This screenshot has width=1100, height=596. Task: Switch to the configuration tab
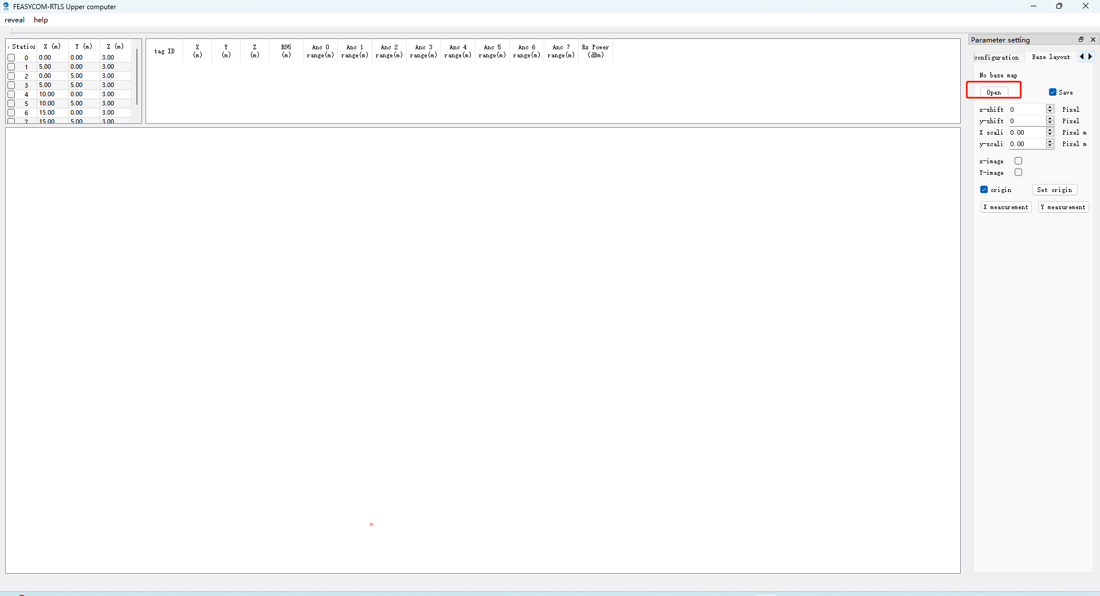(x=997, y=57)
